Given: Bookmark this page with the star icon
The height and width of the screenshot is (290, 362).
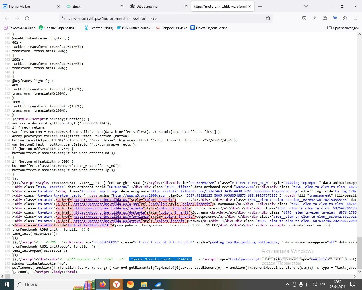Looking at the screenshot, I should coord(268,18).
